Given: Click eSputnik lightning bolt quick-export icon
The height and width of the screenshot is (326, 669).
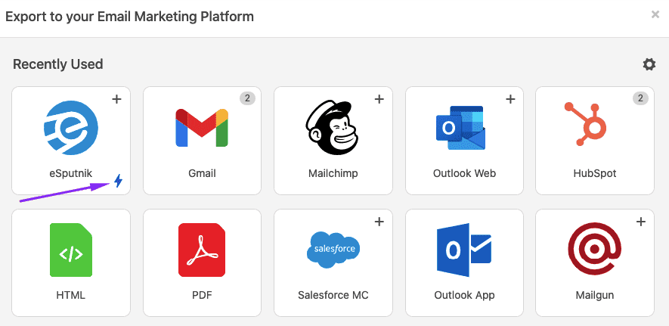Looking at the screenshot, I should click(118, 180).
